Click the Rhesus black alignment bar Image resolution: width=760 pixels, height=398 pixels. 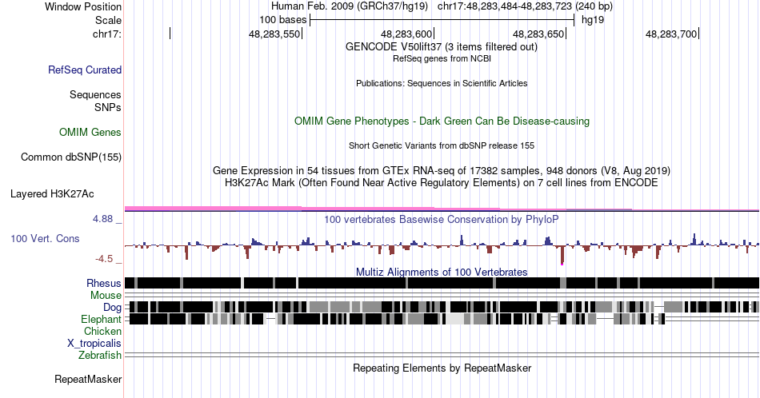442,283
